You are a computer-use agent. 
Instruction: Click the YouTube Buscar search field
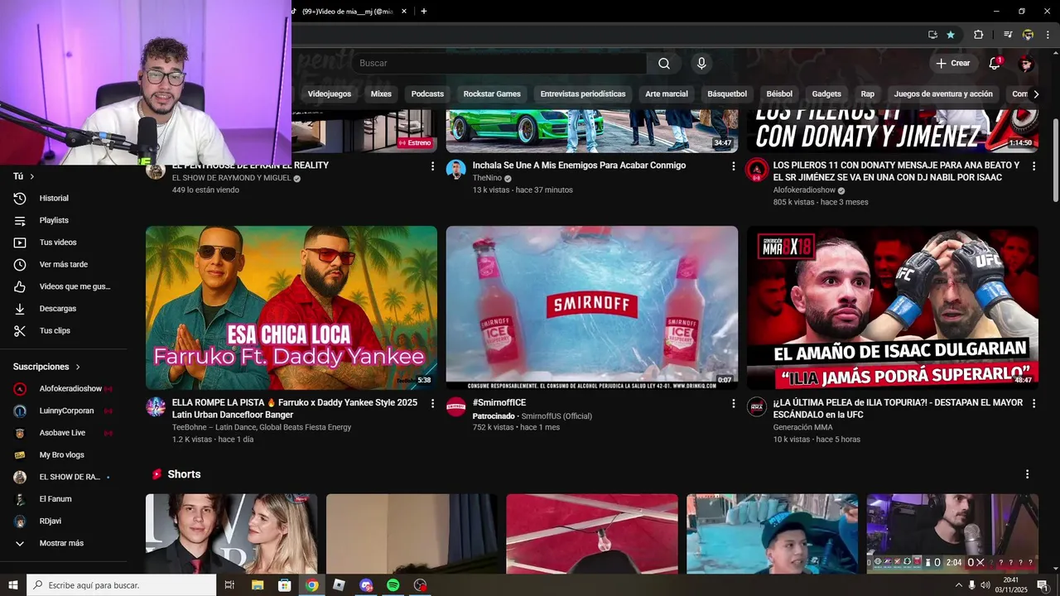coord(499,64)
